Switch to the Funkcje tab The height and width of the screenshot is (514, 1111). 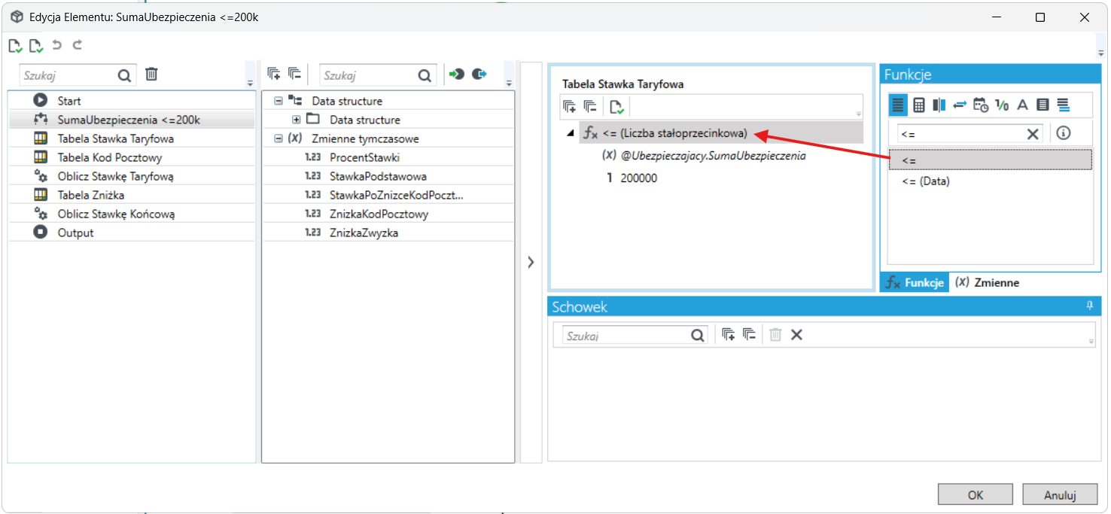(915, 283)
